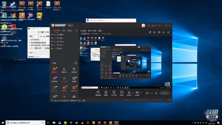Click the unlock padlock icon in header
Screen dimensions: 222x125
point(154,32)
